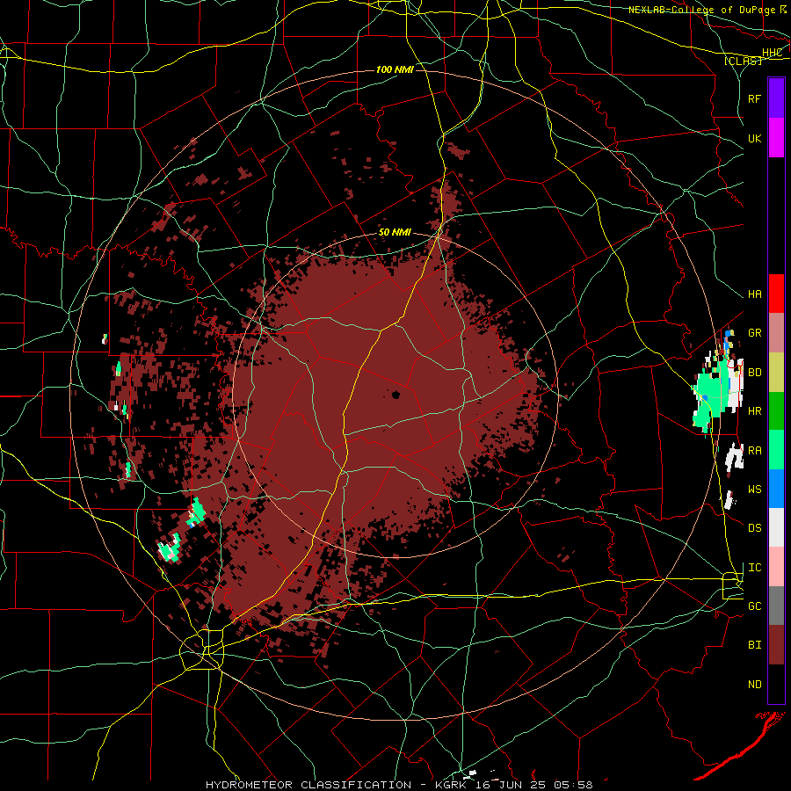Click the IC legend label
The height and width of the screenshot is (791, 791).
(754, 568)
